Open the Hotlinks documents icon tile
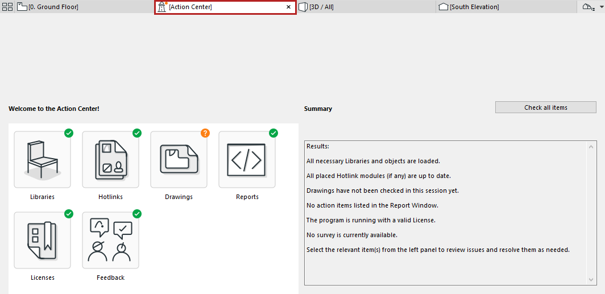This screenshot has height=294, width=605. [x=111, y=159]
